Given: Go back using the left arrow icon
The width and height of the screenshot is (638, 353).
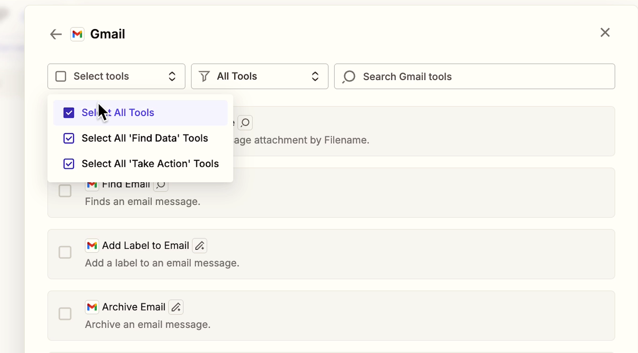Looking at the screenshot, I should pos(56,34).
